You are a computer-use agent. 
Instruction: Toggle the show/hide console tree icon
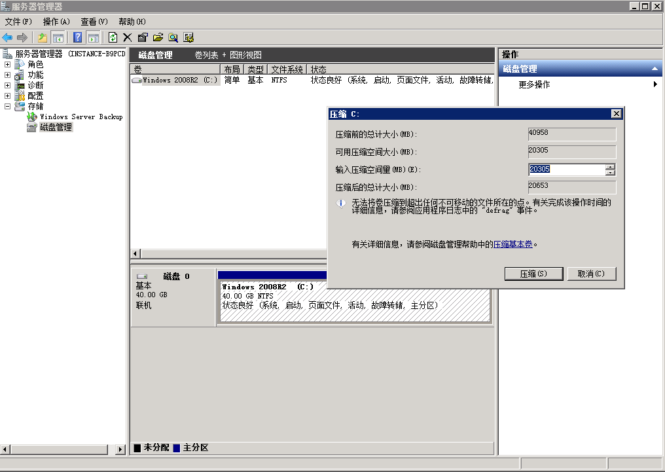[58, 38]
